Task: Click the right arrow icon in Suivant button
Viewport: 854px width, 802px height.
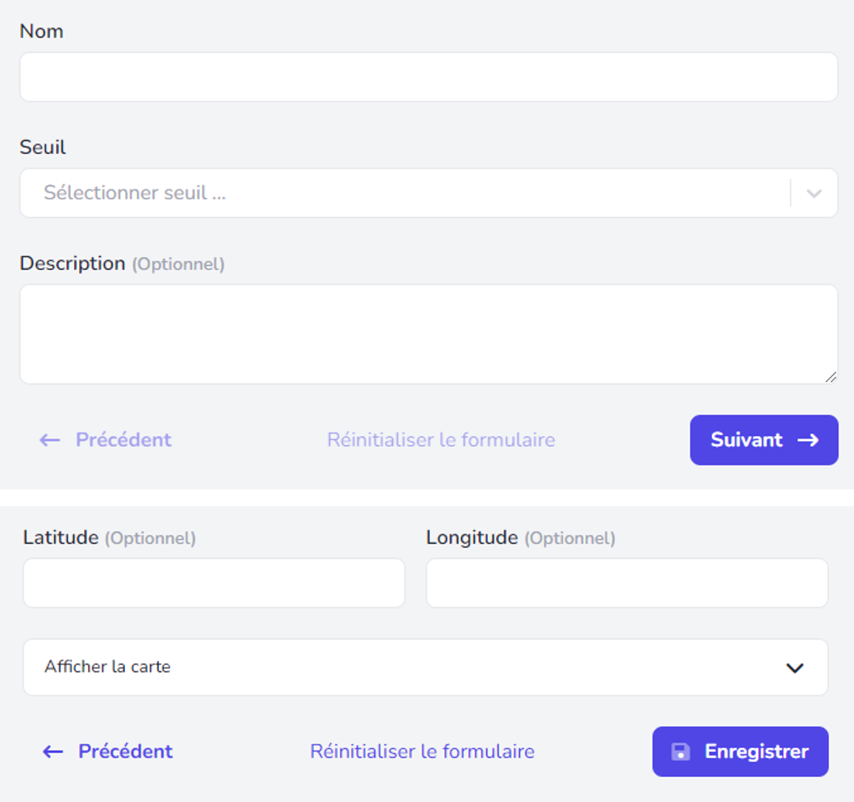Action: point(808,440)
